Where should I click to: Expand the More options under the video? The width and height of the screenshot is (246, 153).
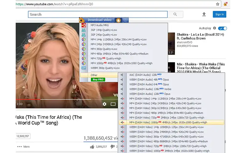(x=23, y=147)
